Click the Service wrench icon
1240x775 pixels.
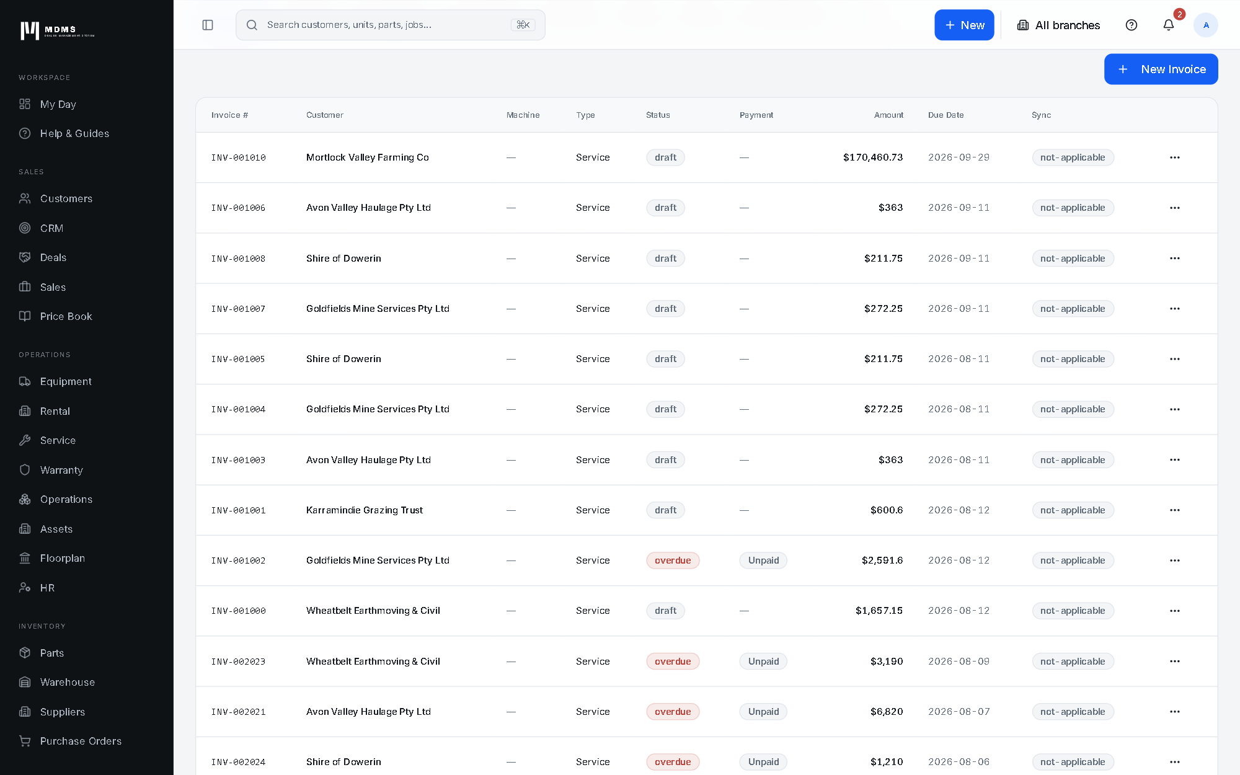pos(25,440)
